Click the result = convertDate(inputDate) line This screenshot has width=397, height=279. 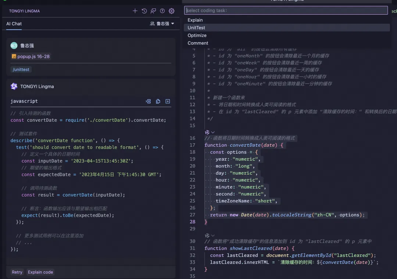[x=73, y=195]
